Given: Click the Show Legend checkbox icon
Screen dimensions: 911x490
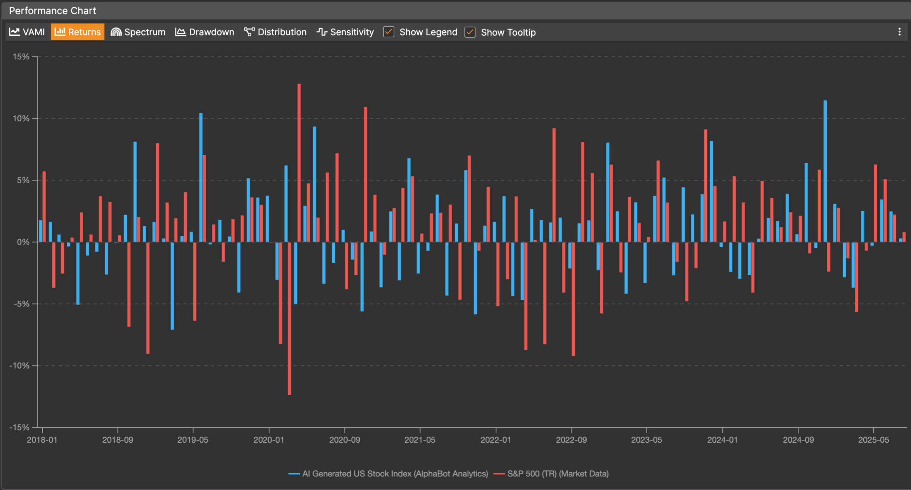Looking at the screenshot, I should [x=388, y=32].
